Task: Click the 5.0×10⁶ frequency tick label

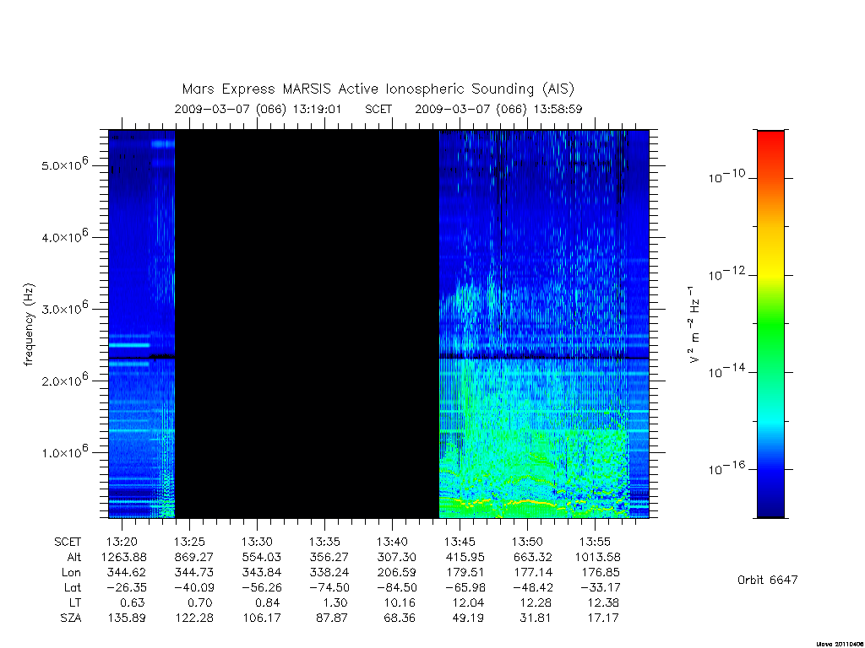Action: coord(64,164)
